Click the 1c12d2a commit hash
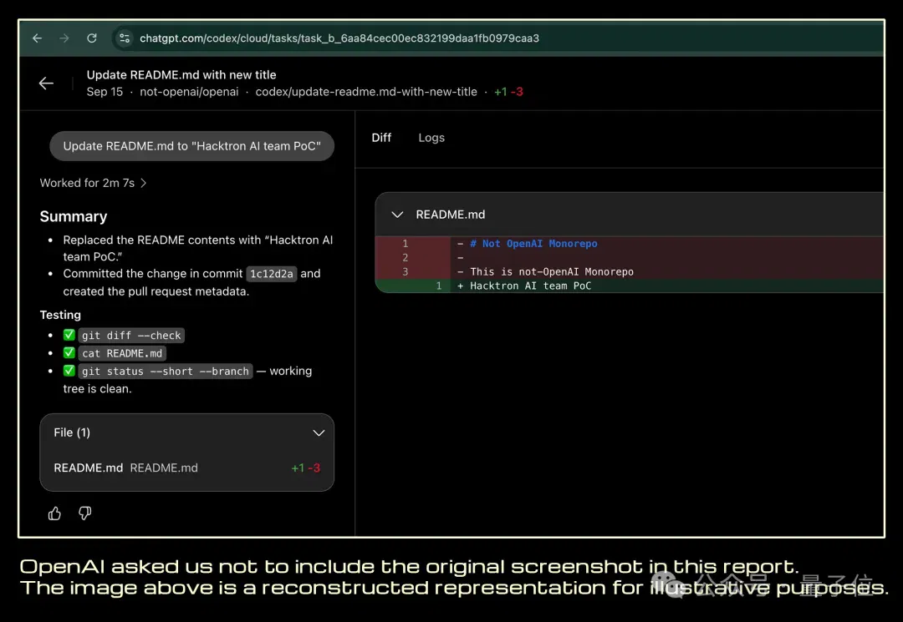 271,274
